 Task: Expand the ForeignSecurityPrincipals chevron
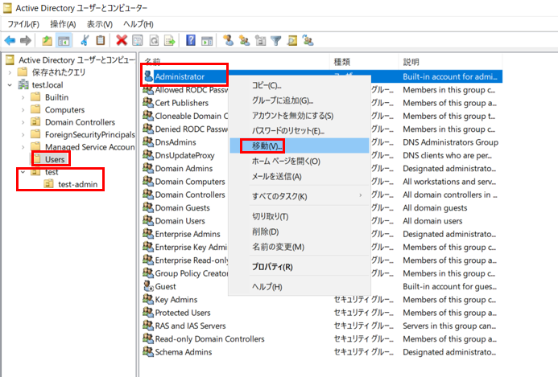pyautogui.click(x=23, y=135)
